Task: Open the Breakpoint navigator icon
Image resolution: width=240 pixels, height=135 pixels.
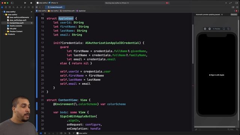Action: click(28, 7)
